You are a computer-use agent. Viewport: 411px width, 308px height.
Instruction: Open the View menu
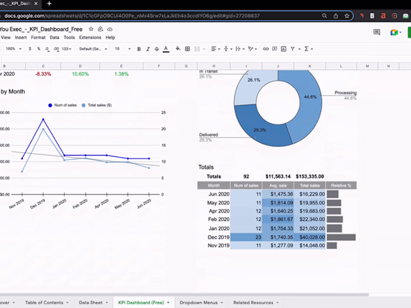click(x=5, y=38)
